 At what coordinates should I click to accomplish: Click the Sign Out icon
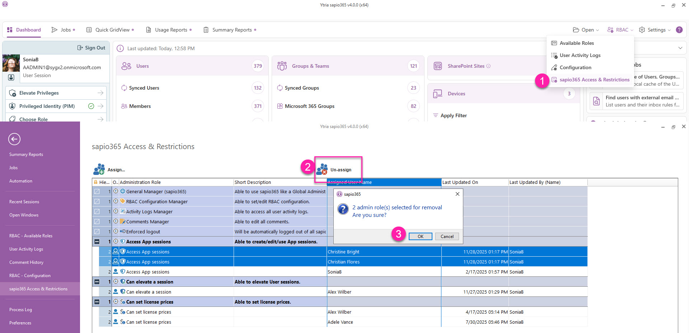[x=80, y=48]
